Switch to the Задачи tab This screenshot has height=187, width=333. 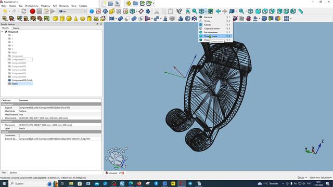16,28
